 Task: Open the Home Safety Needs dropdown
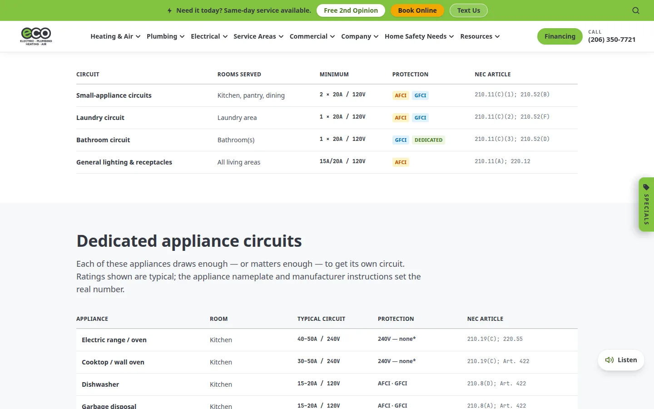419,36
